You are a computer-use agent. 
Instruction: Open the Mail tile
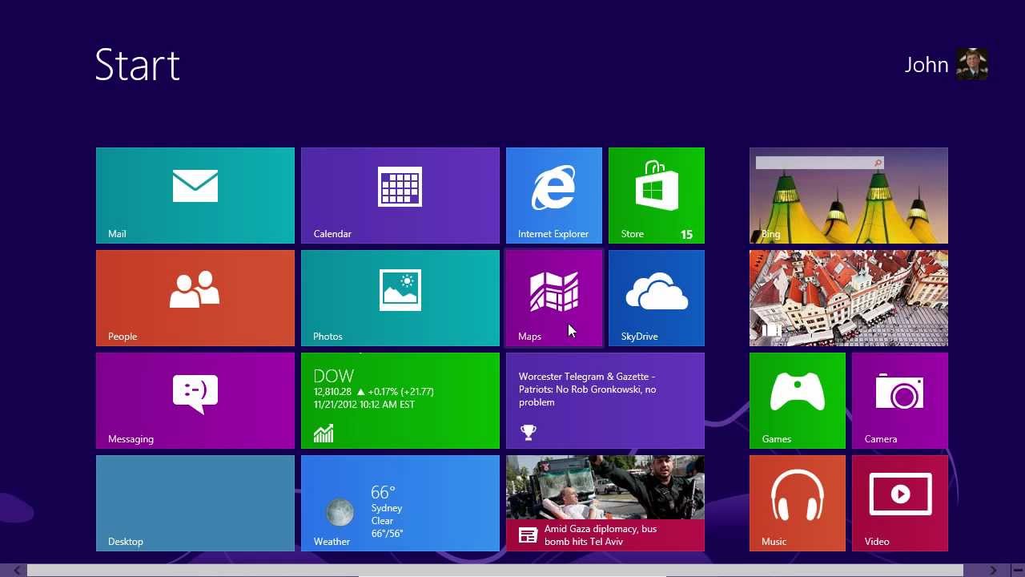195,196
